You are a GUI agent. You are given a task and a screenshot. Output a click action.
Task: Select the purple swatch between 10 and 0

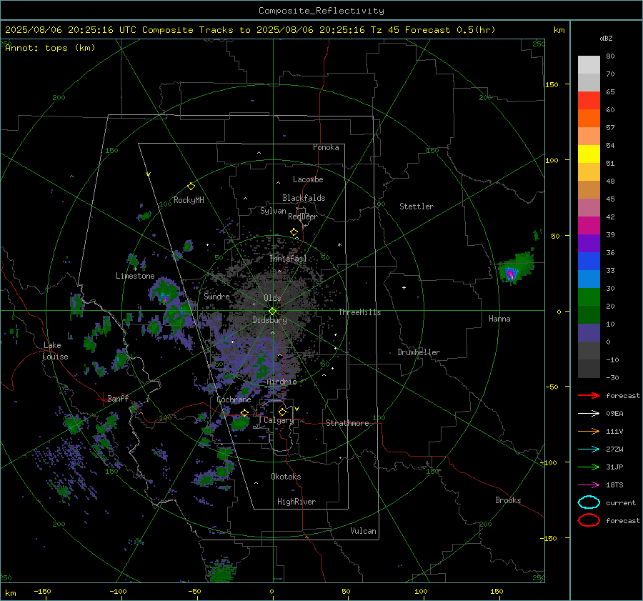589,333
